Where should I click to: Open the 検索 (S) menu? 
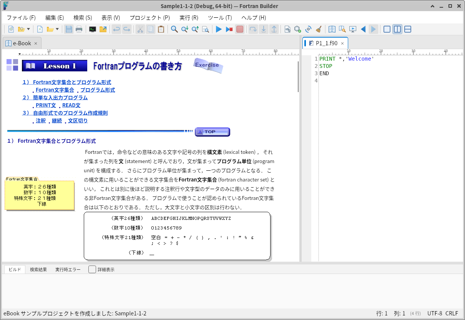click(x=83, y=18)
